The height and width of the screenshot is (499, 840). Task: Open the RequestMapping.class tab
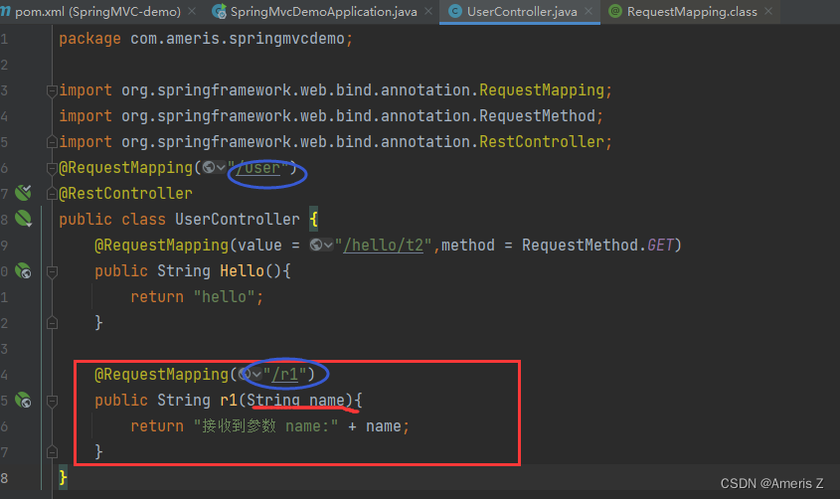692,11
